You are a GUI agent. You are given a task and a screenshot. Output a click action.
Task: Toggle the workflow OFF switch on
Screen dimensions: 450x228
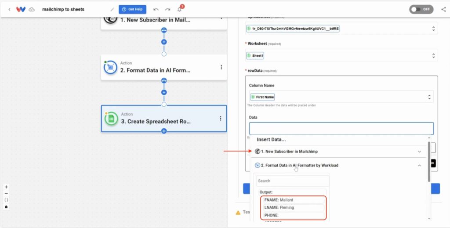pos(421,9)
